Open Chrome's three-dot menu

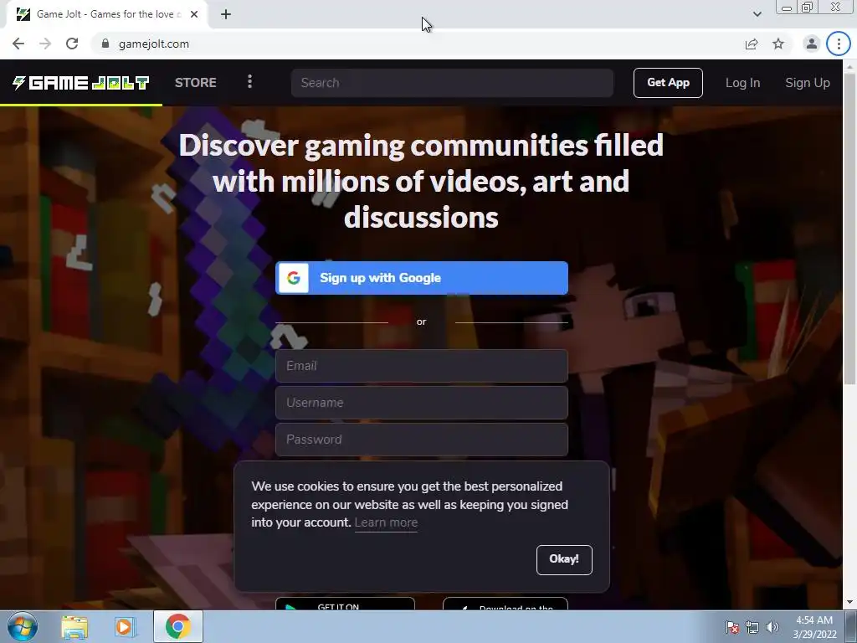(x=839, y=44)
